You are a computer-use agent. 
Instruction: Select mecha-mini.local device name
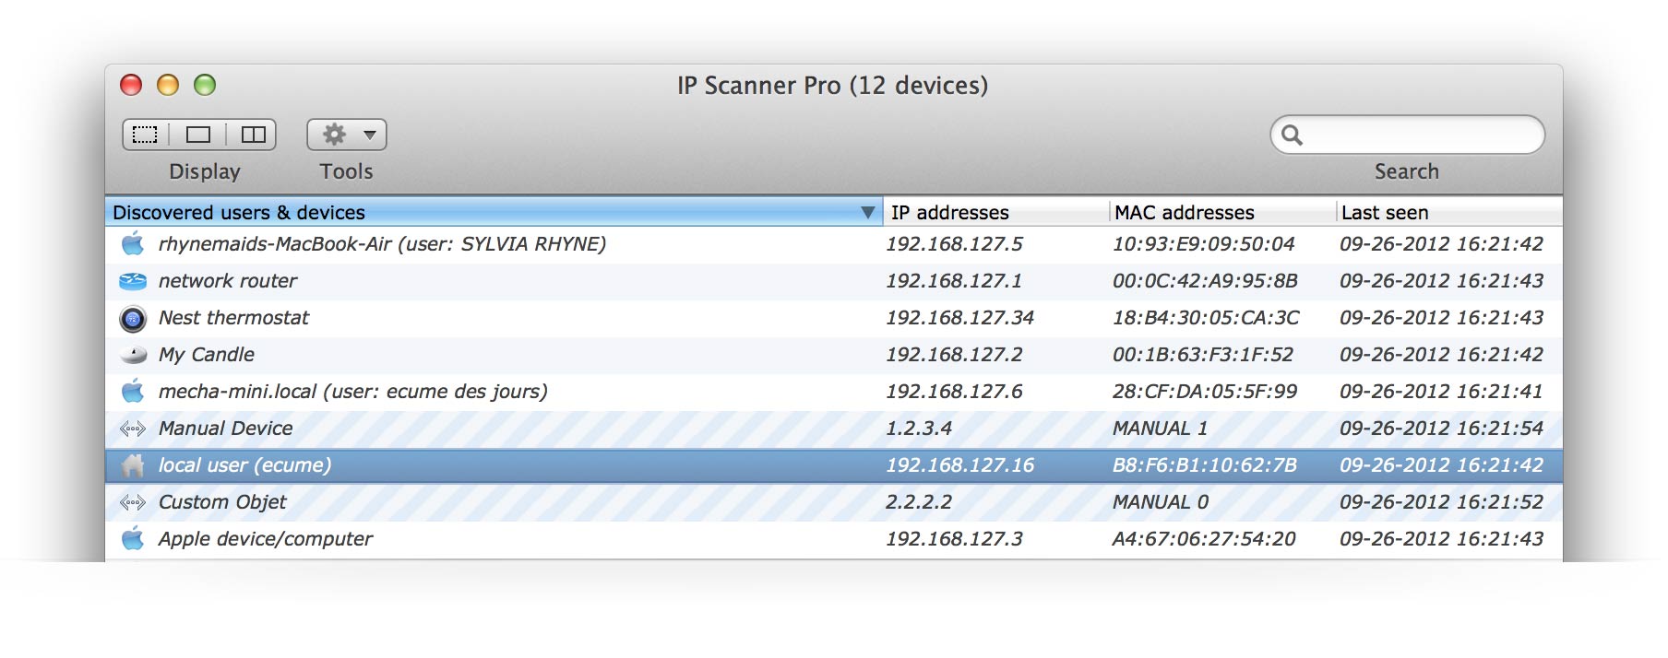tap(352, 392)
